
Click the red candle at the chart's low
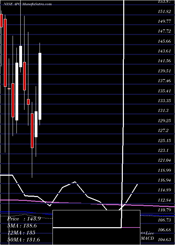click(32, 131)
